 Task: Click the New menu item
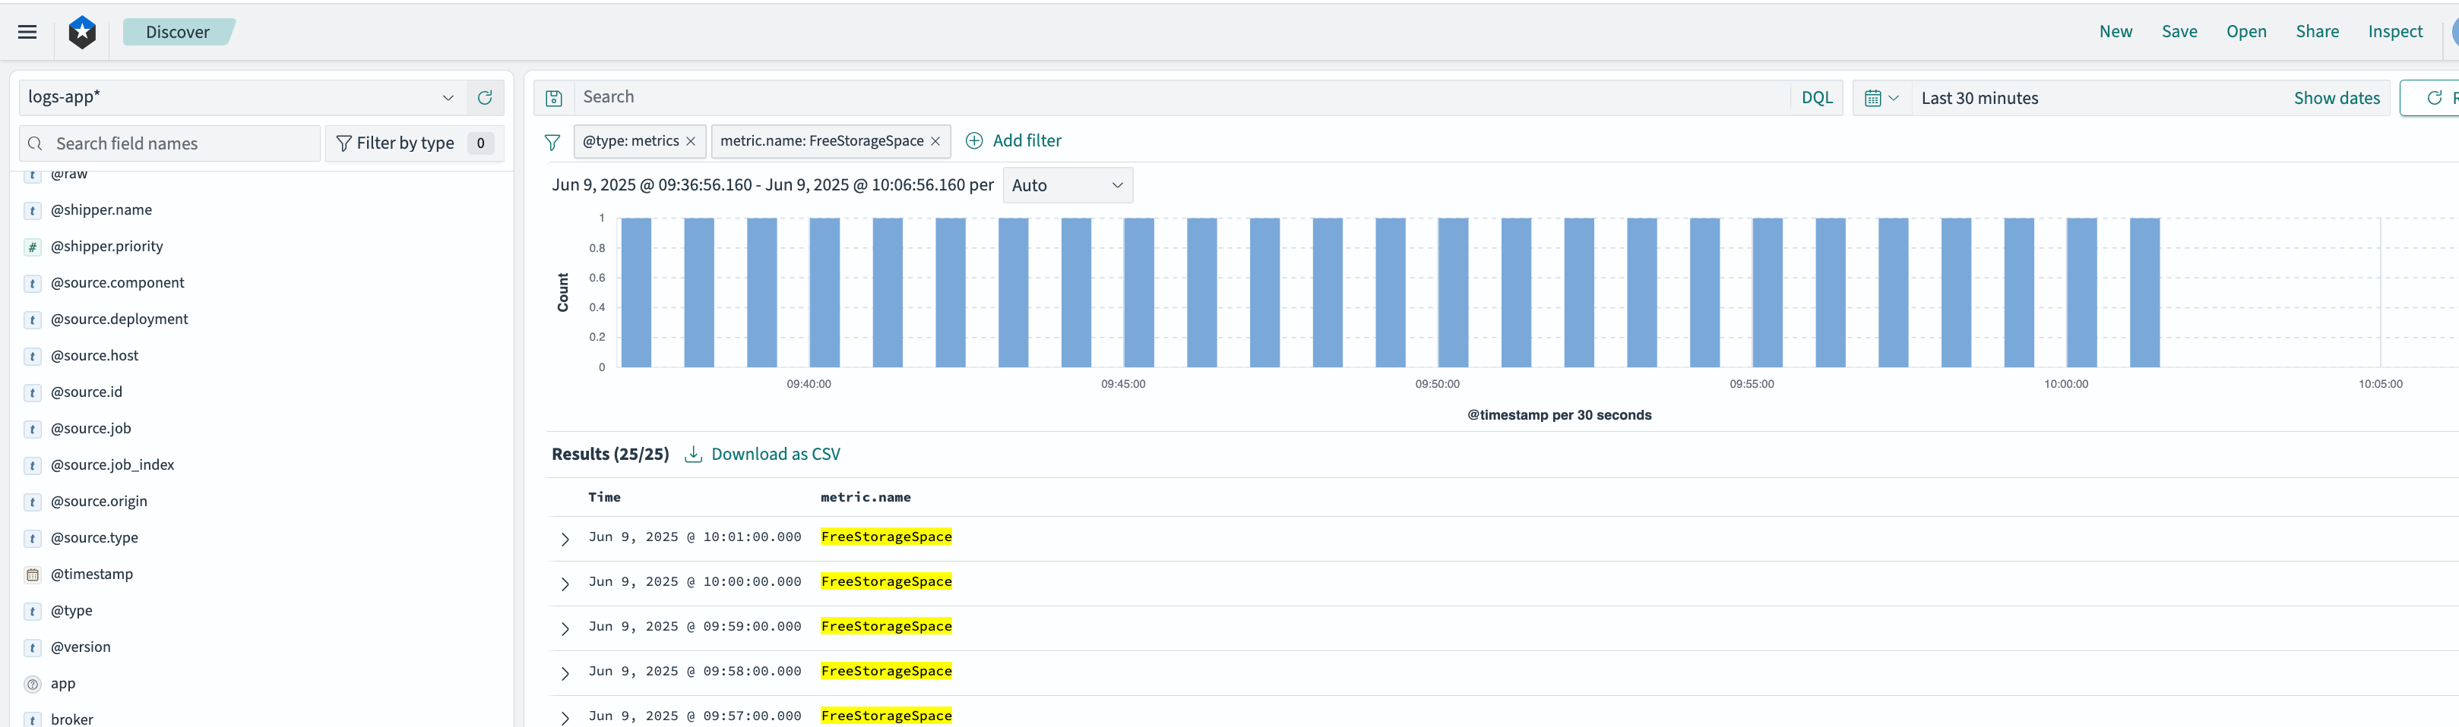tap(2116, 31)
